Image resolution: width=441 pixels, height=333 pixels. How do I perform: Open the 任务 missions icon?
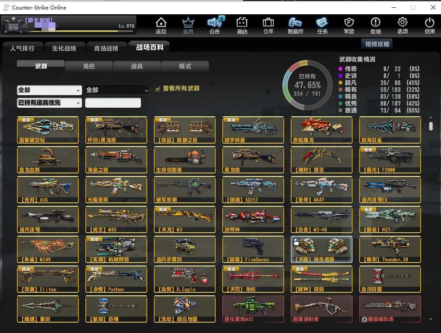(x=322, y=25)
